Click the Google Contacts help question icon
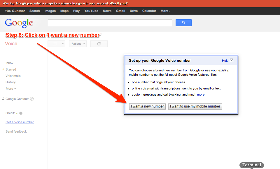Image resolution: width=280 pixels, height=169 pixels. coord(32,99)
